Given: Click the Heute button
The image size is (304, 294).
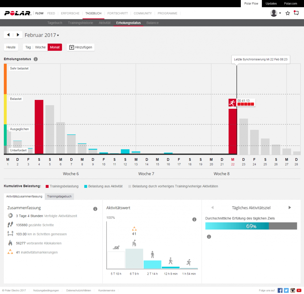Looking at the screenshot, I should tap(11, 47).
